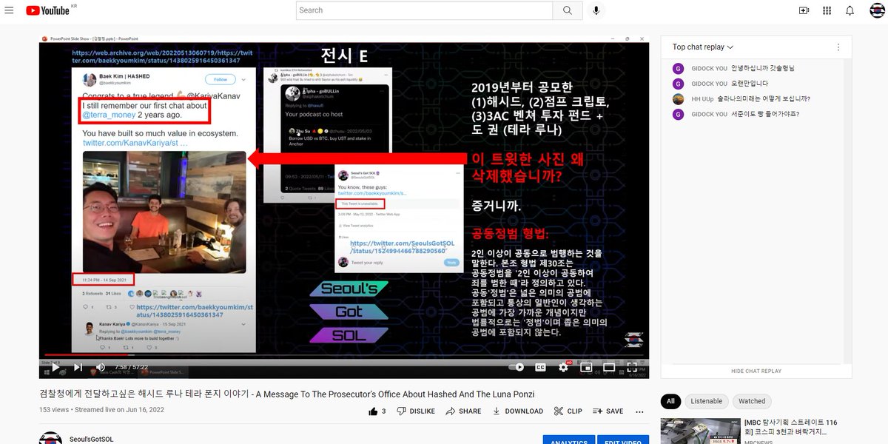
Task: Switch to theater mode
Action: tap(609, 367)
